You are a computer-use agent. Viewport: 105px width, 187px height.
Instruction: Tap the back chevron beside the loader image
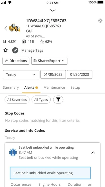pyautogui.click(x=6, y=28)
